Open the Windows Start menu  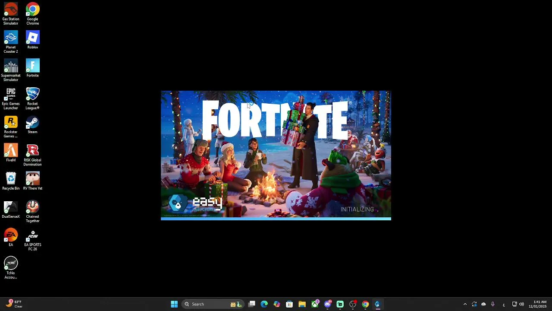(x=174, y=304)
